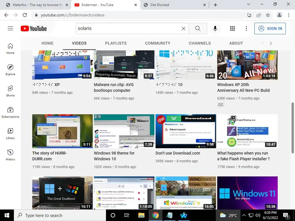
Task: Bookmark this page with the star icon
Action: 268,15
